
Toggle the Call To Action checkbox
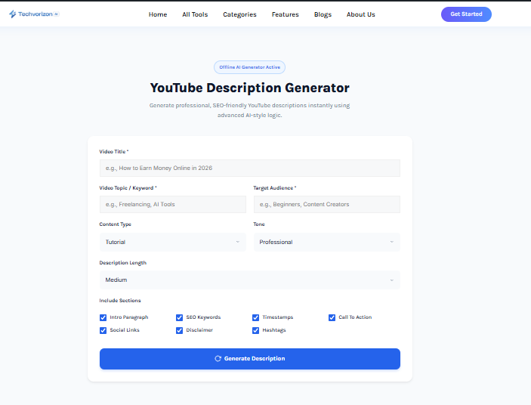tap(332, 317)
